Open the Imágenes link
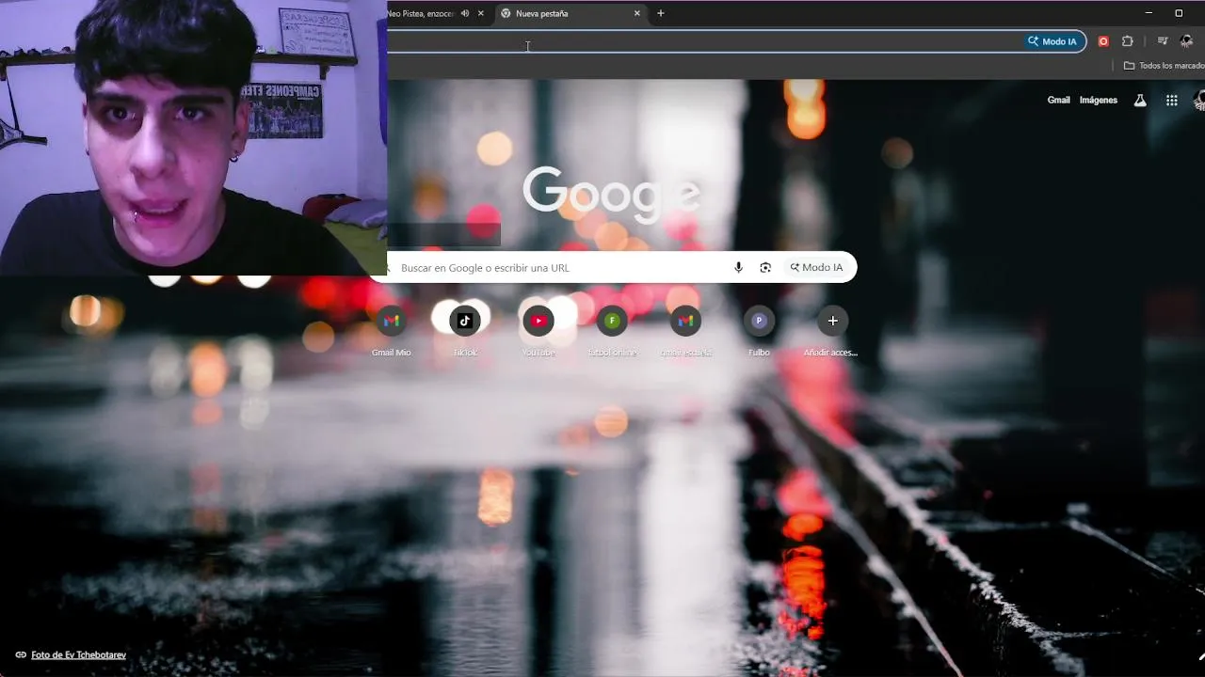Screen dimensions: 1205x677 point(1099,100)
